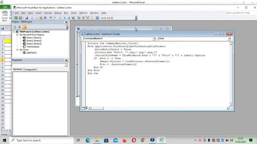Viewport: 257px width, 144px height.
Task: Close the Properties panel
Action: [66, 60]
